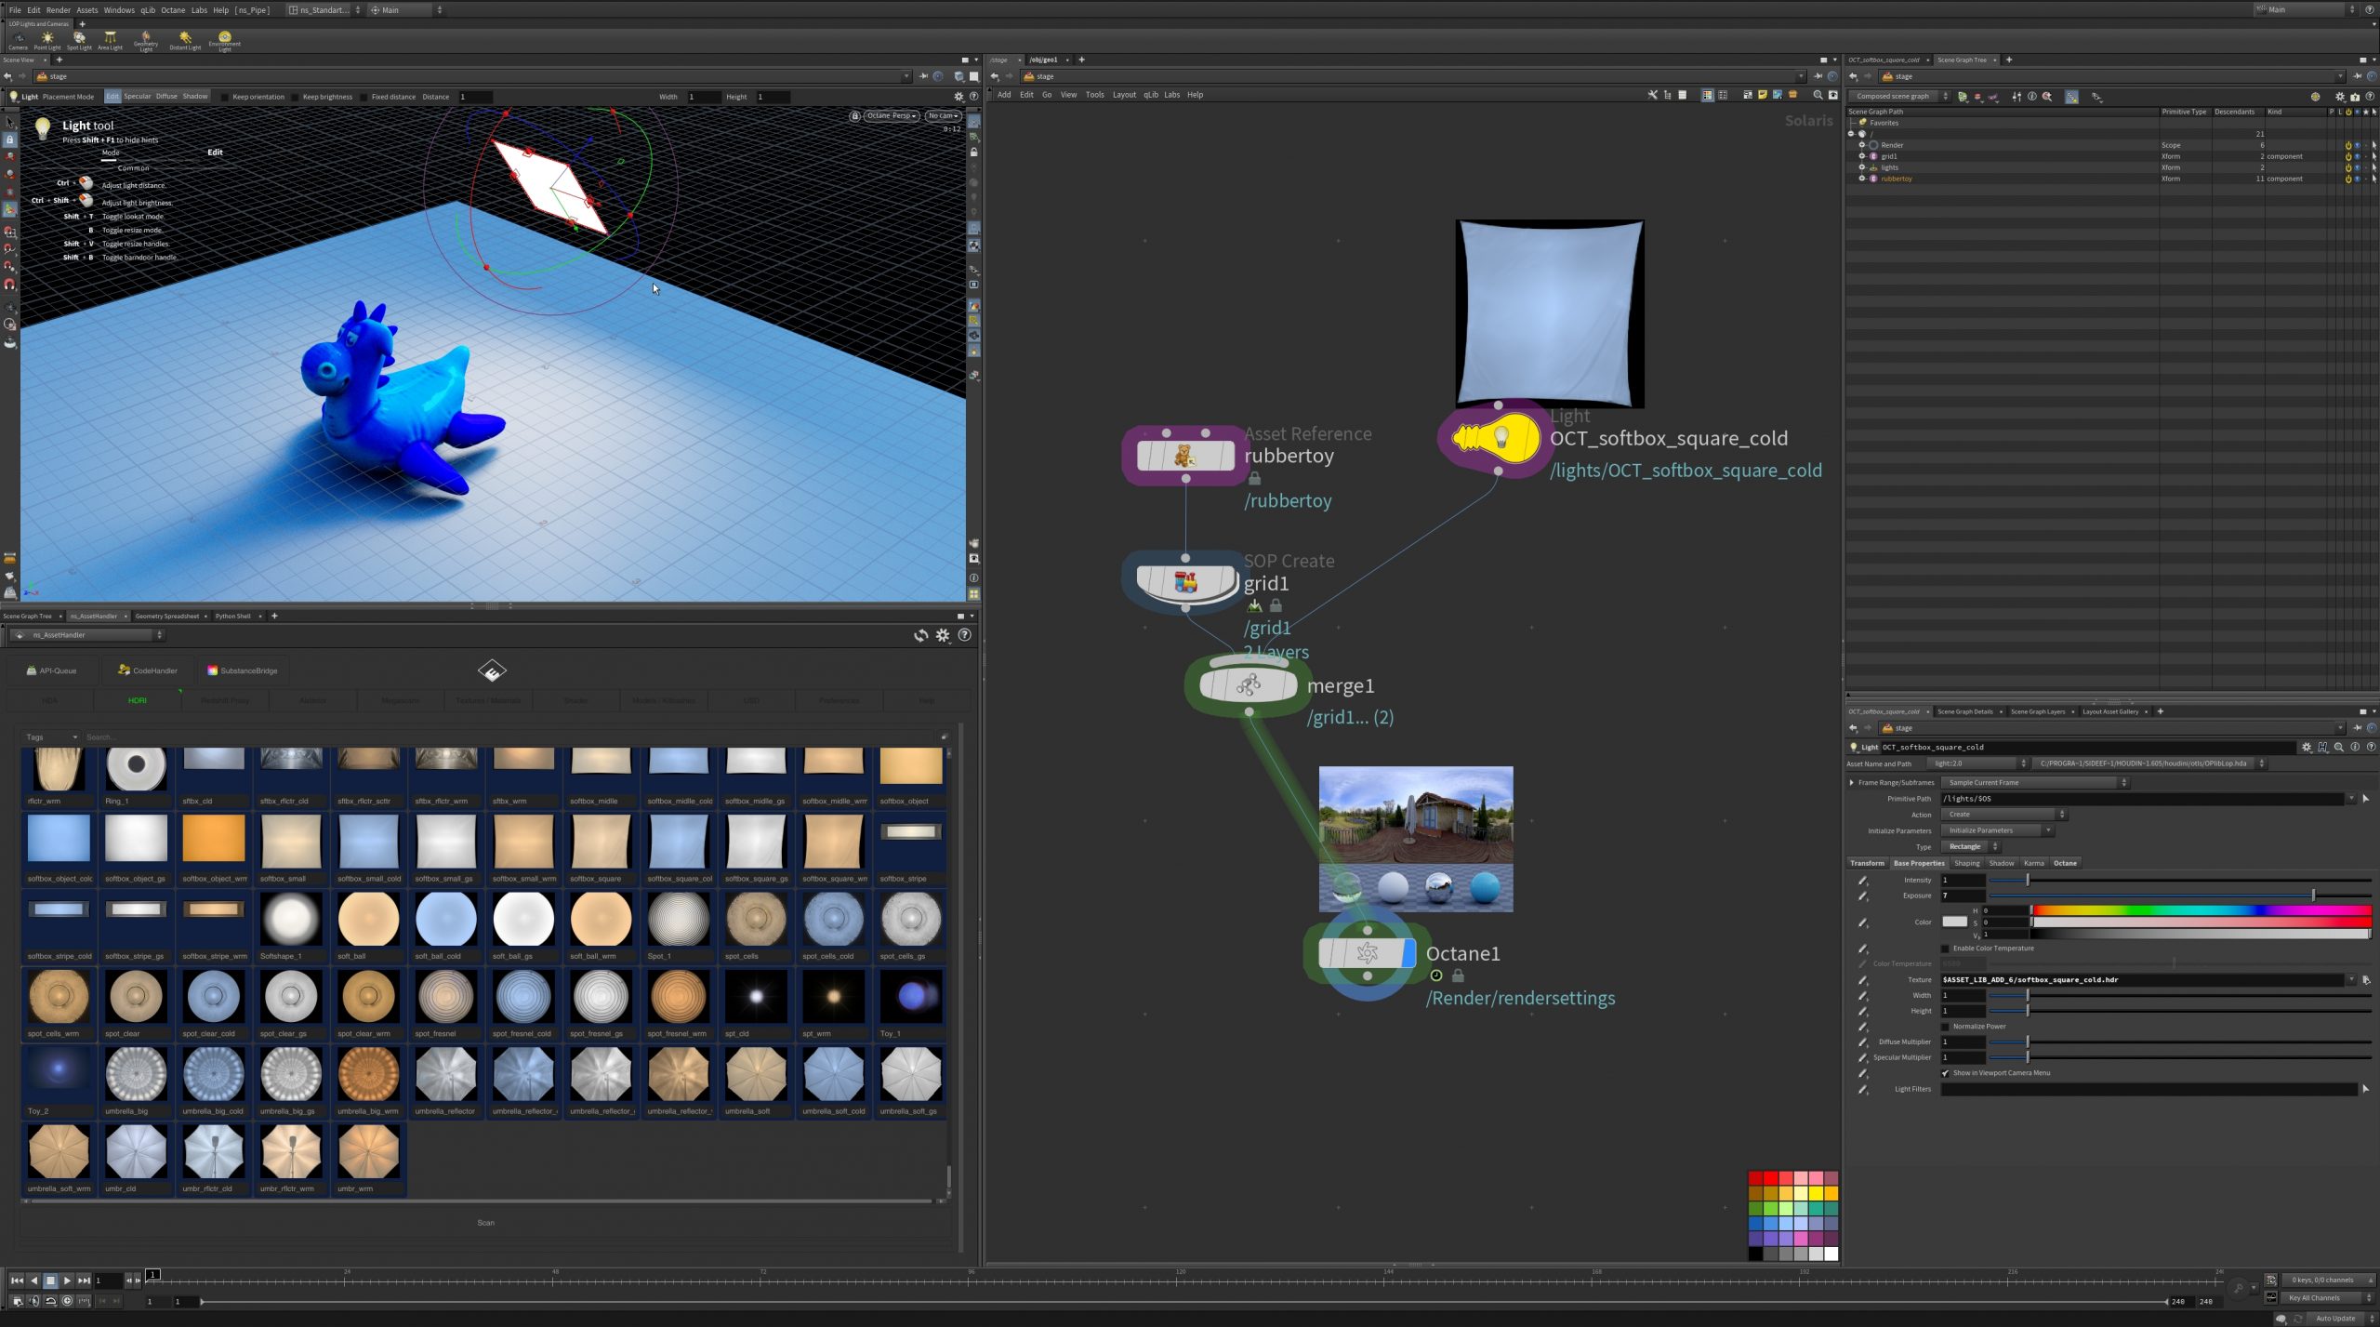Click the reload icon in asset handler
This screenshot has height=1327, width=2380.
tap(920, 635)
